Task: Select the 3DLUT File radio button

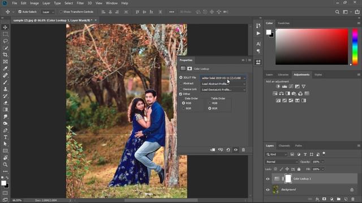Action: tap(181, 78)
